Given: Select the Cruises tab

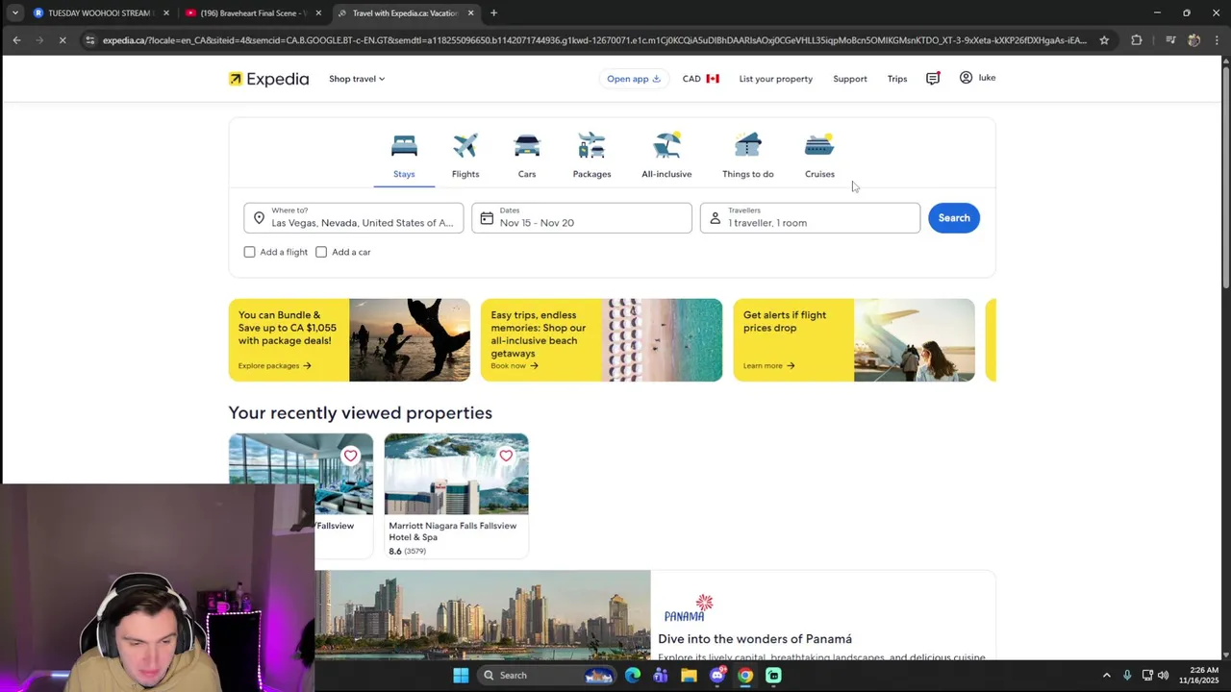Looking at the screenshot, I should click(819, 156).
